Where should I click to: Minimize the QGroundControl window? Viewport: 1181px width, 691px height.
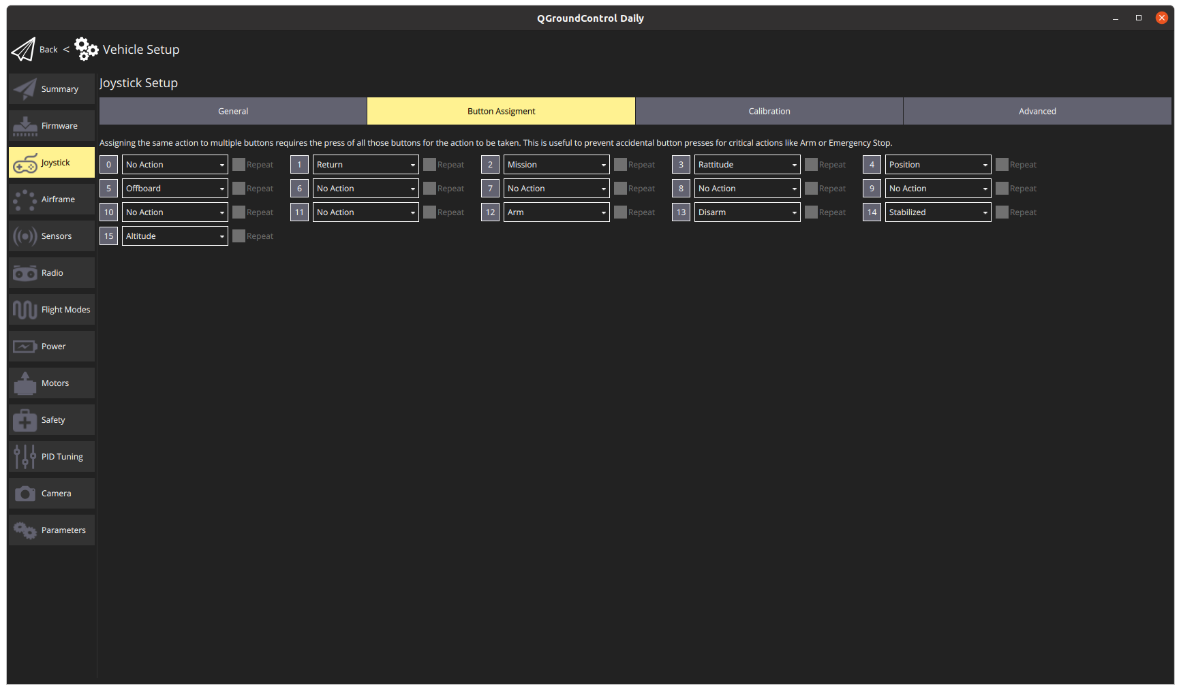(x=1115, y=18)
